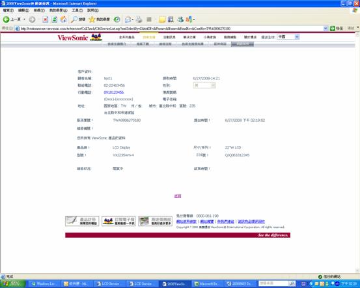Click the Search magnifier toolbar button

78,20
